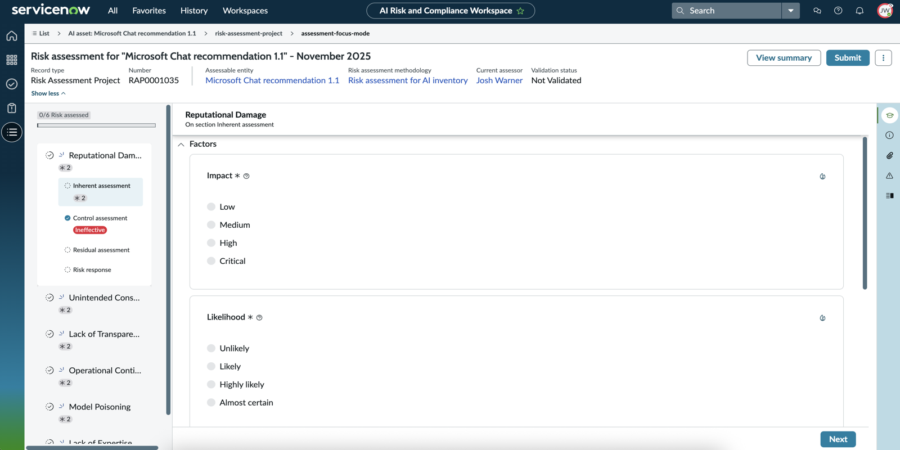Click the 0/6 Risk assessed progress bar
This screenshot has height=450, width=900.
pyautogui.click(x=96, y=125)
